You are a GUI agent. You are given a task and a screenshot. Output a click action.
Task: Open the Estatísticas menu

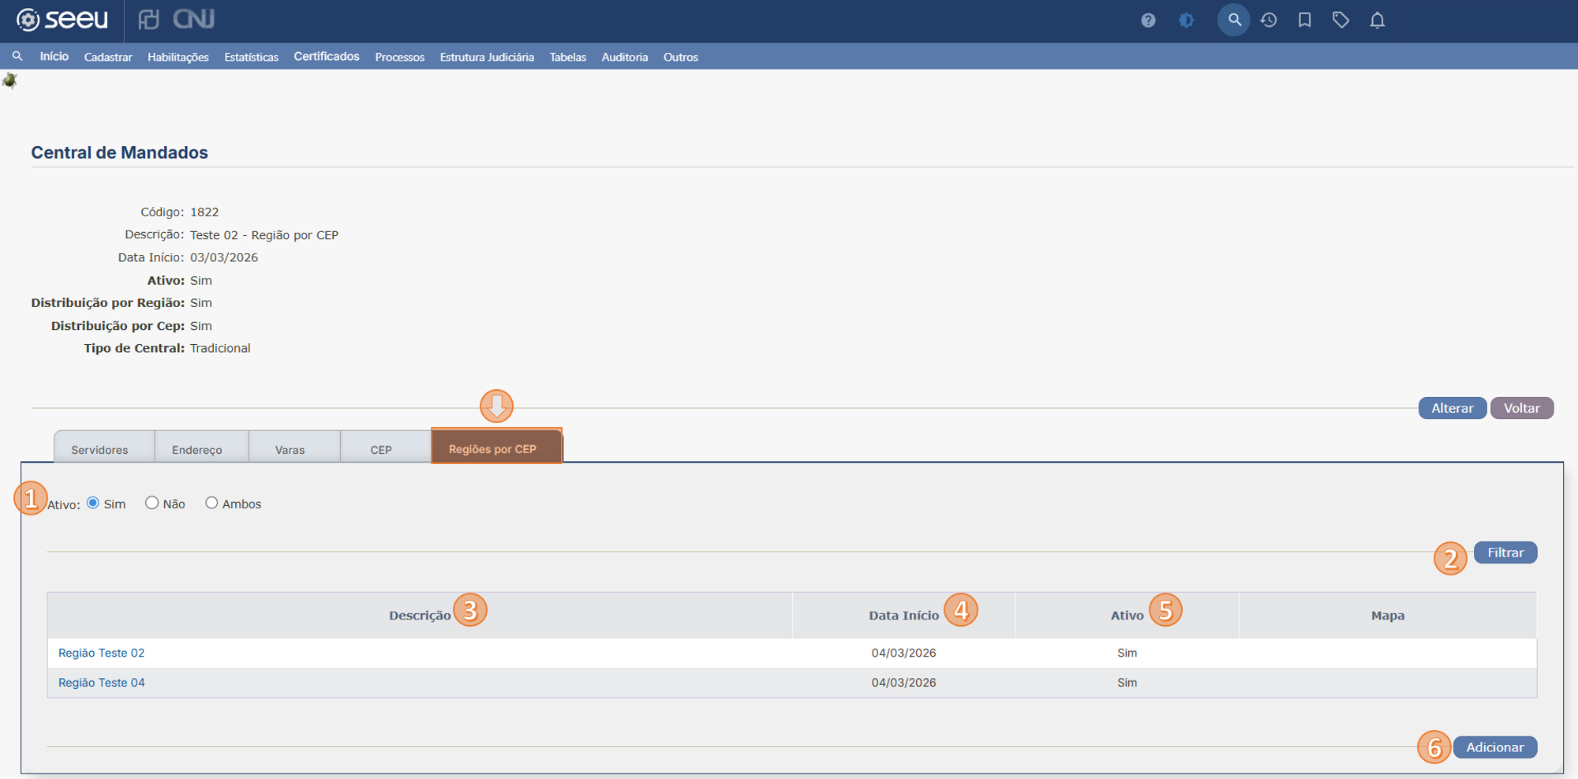(251, 57)
